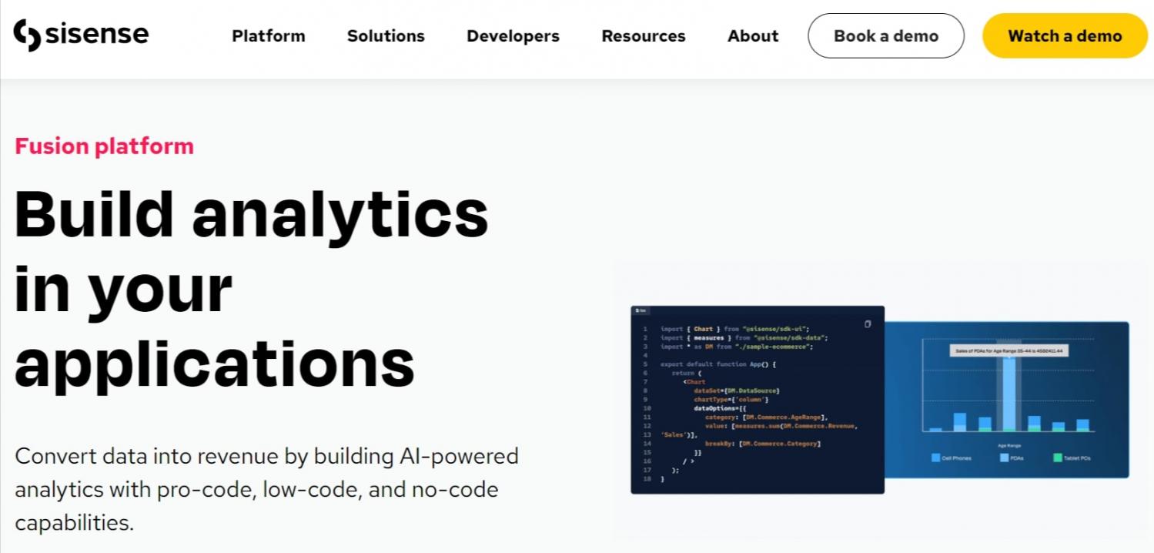The image size is (1154, 553).
Task: Click the pink Fusion platform label
Action: click(x=105, y=146)
